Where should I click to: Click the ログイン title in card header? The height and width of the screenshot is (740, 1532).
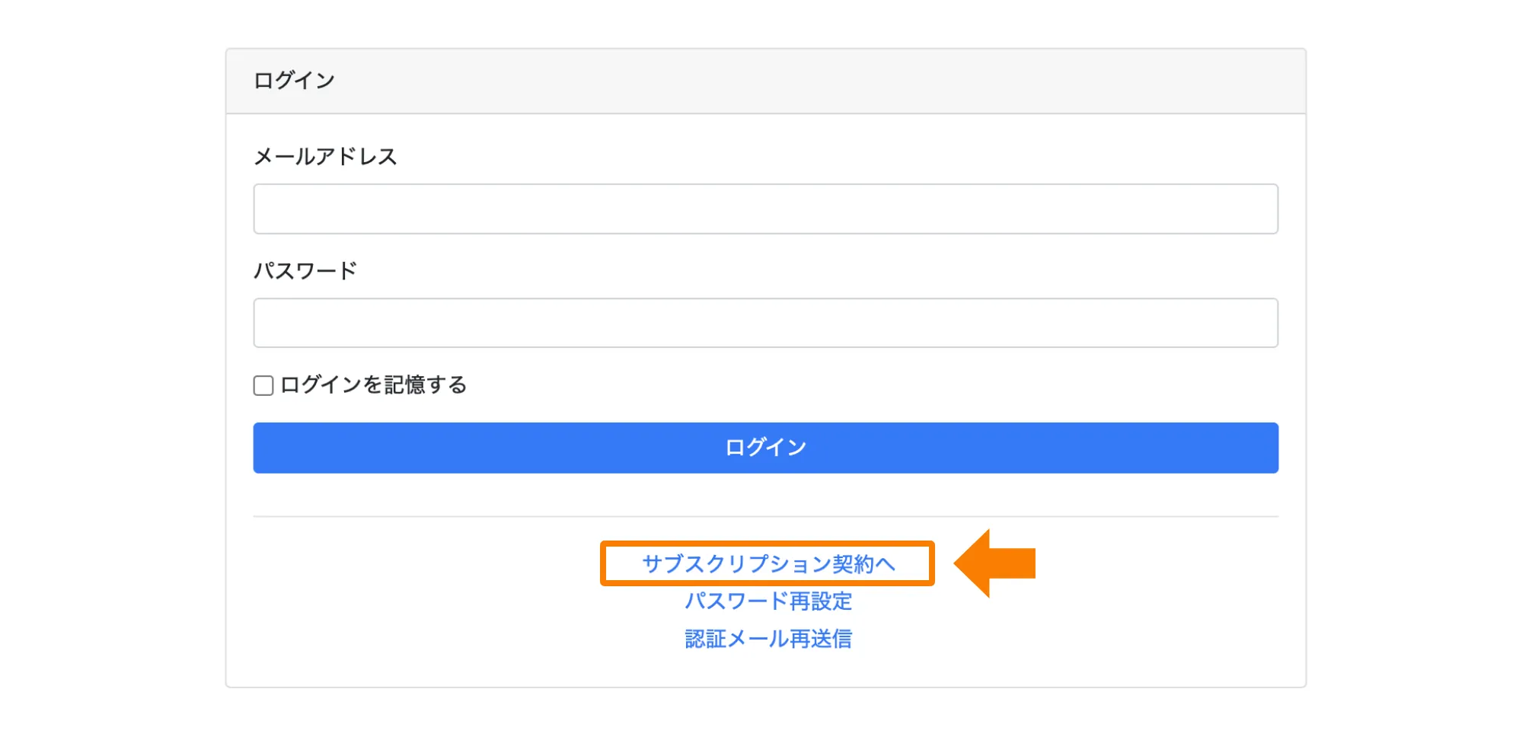tap(294, 81)
